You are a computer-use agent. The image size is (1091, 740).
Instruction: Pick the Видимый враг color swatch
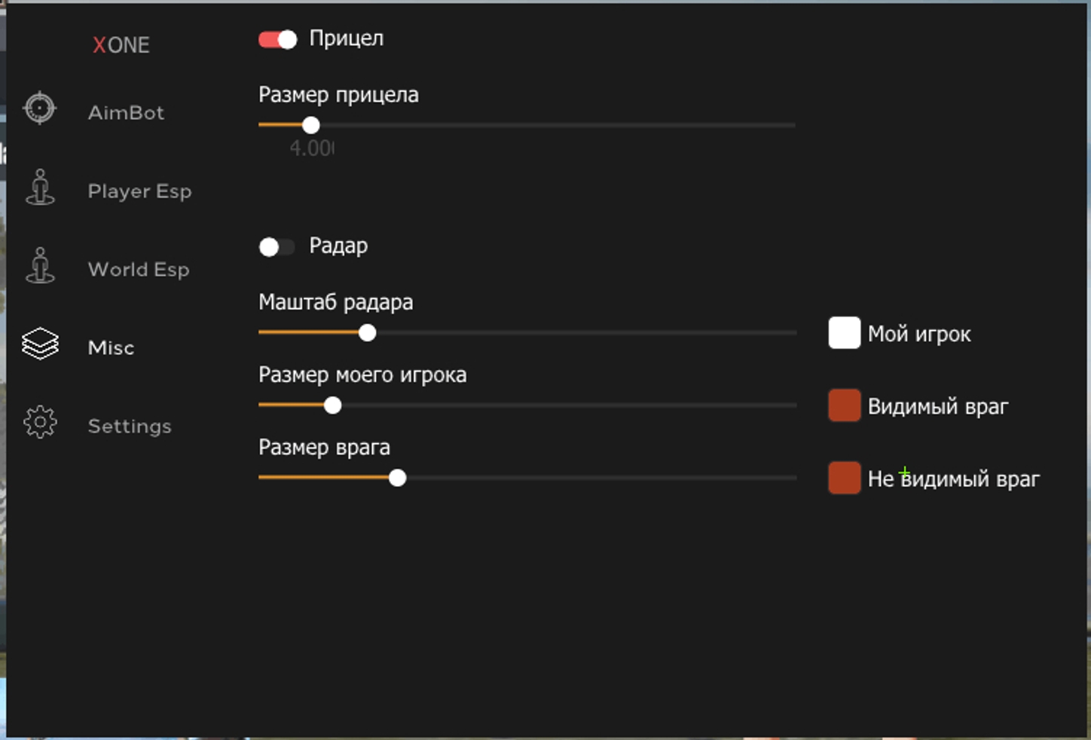coord(844,405)
